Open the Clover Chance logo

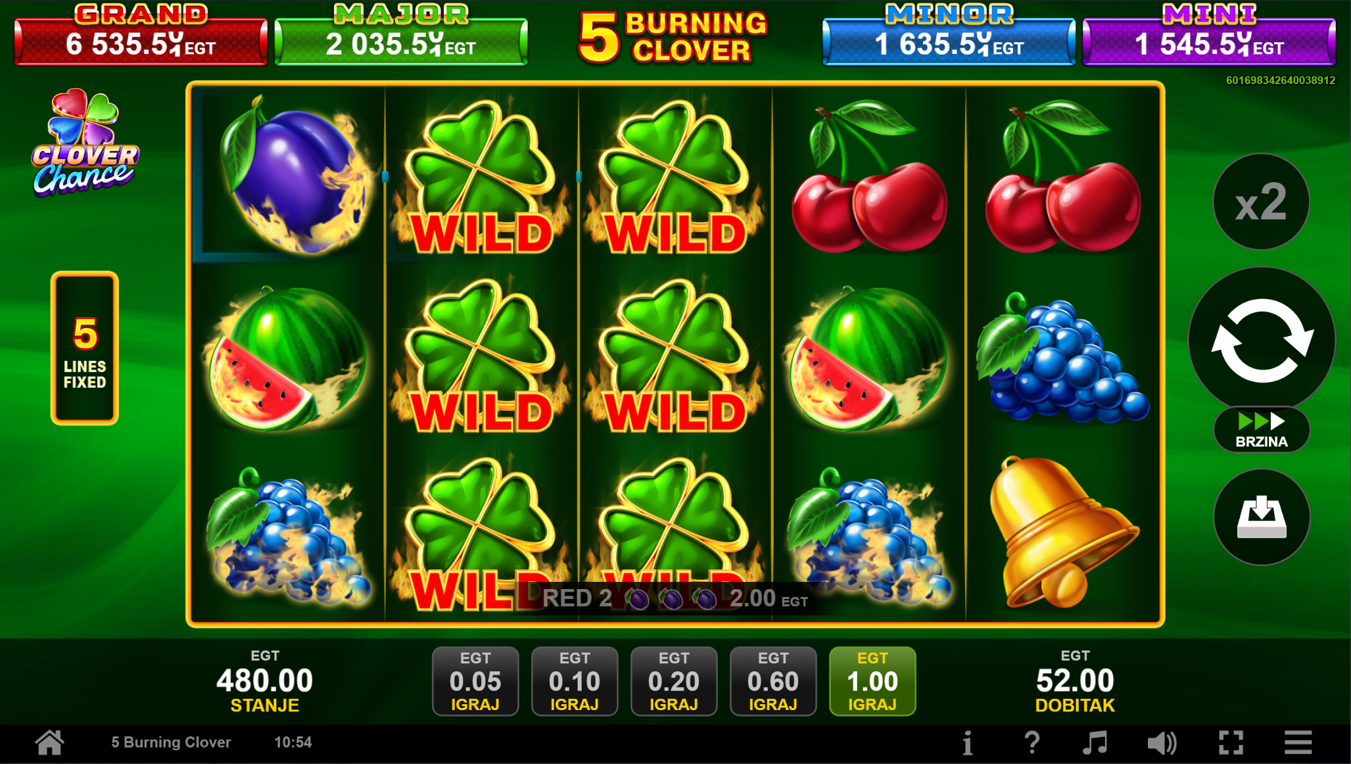[85, 143]
